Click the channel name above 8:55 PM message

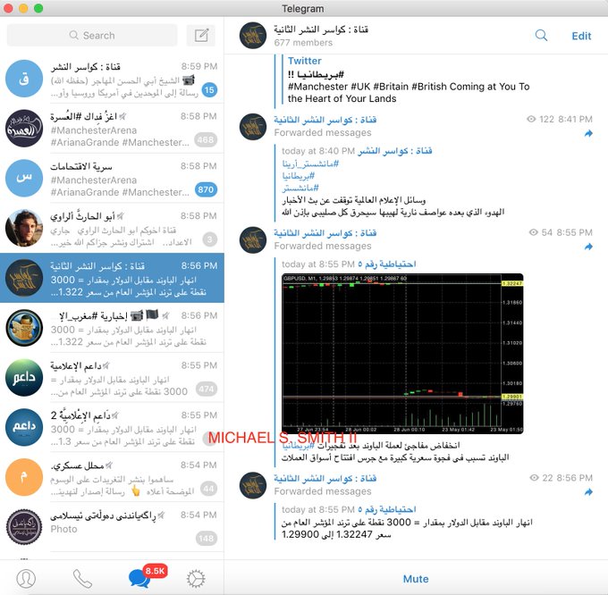tap(325, 233)
